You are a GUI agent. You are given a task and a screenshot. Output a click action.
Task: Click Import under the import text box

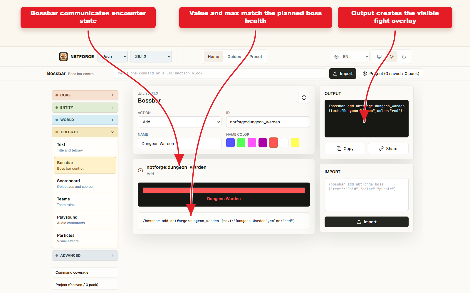pyautogui.click(x=367, y=222)
